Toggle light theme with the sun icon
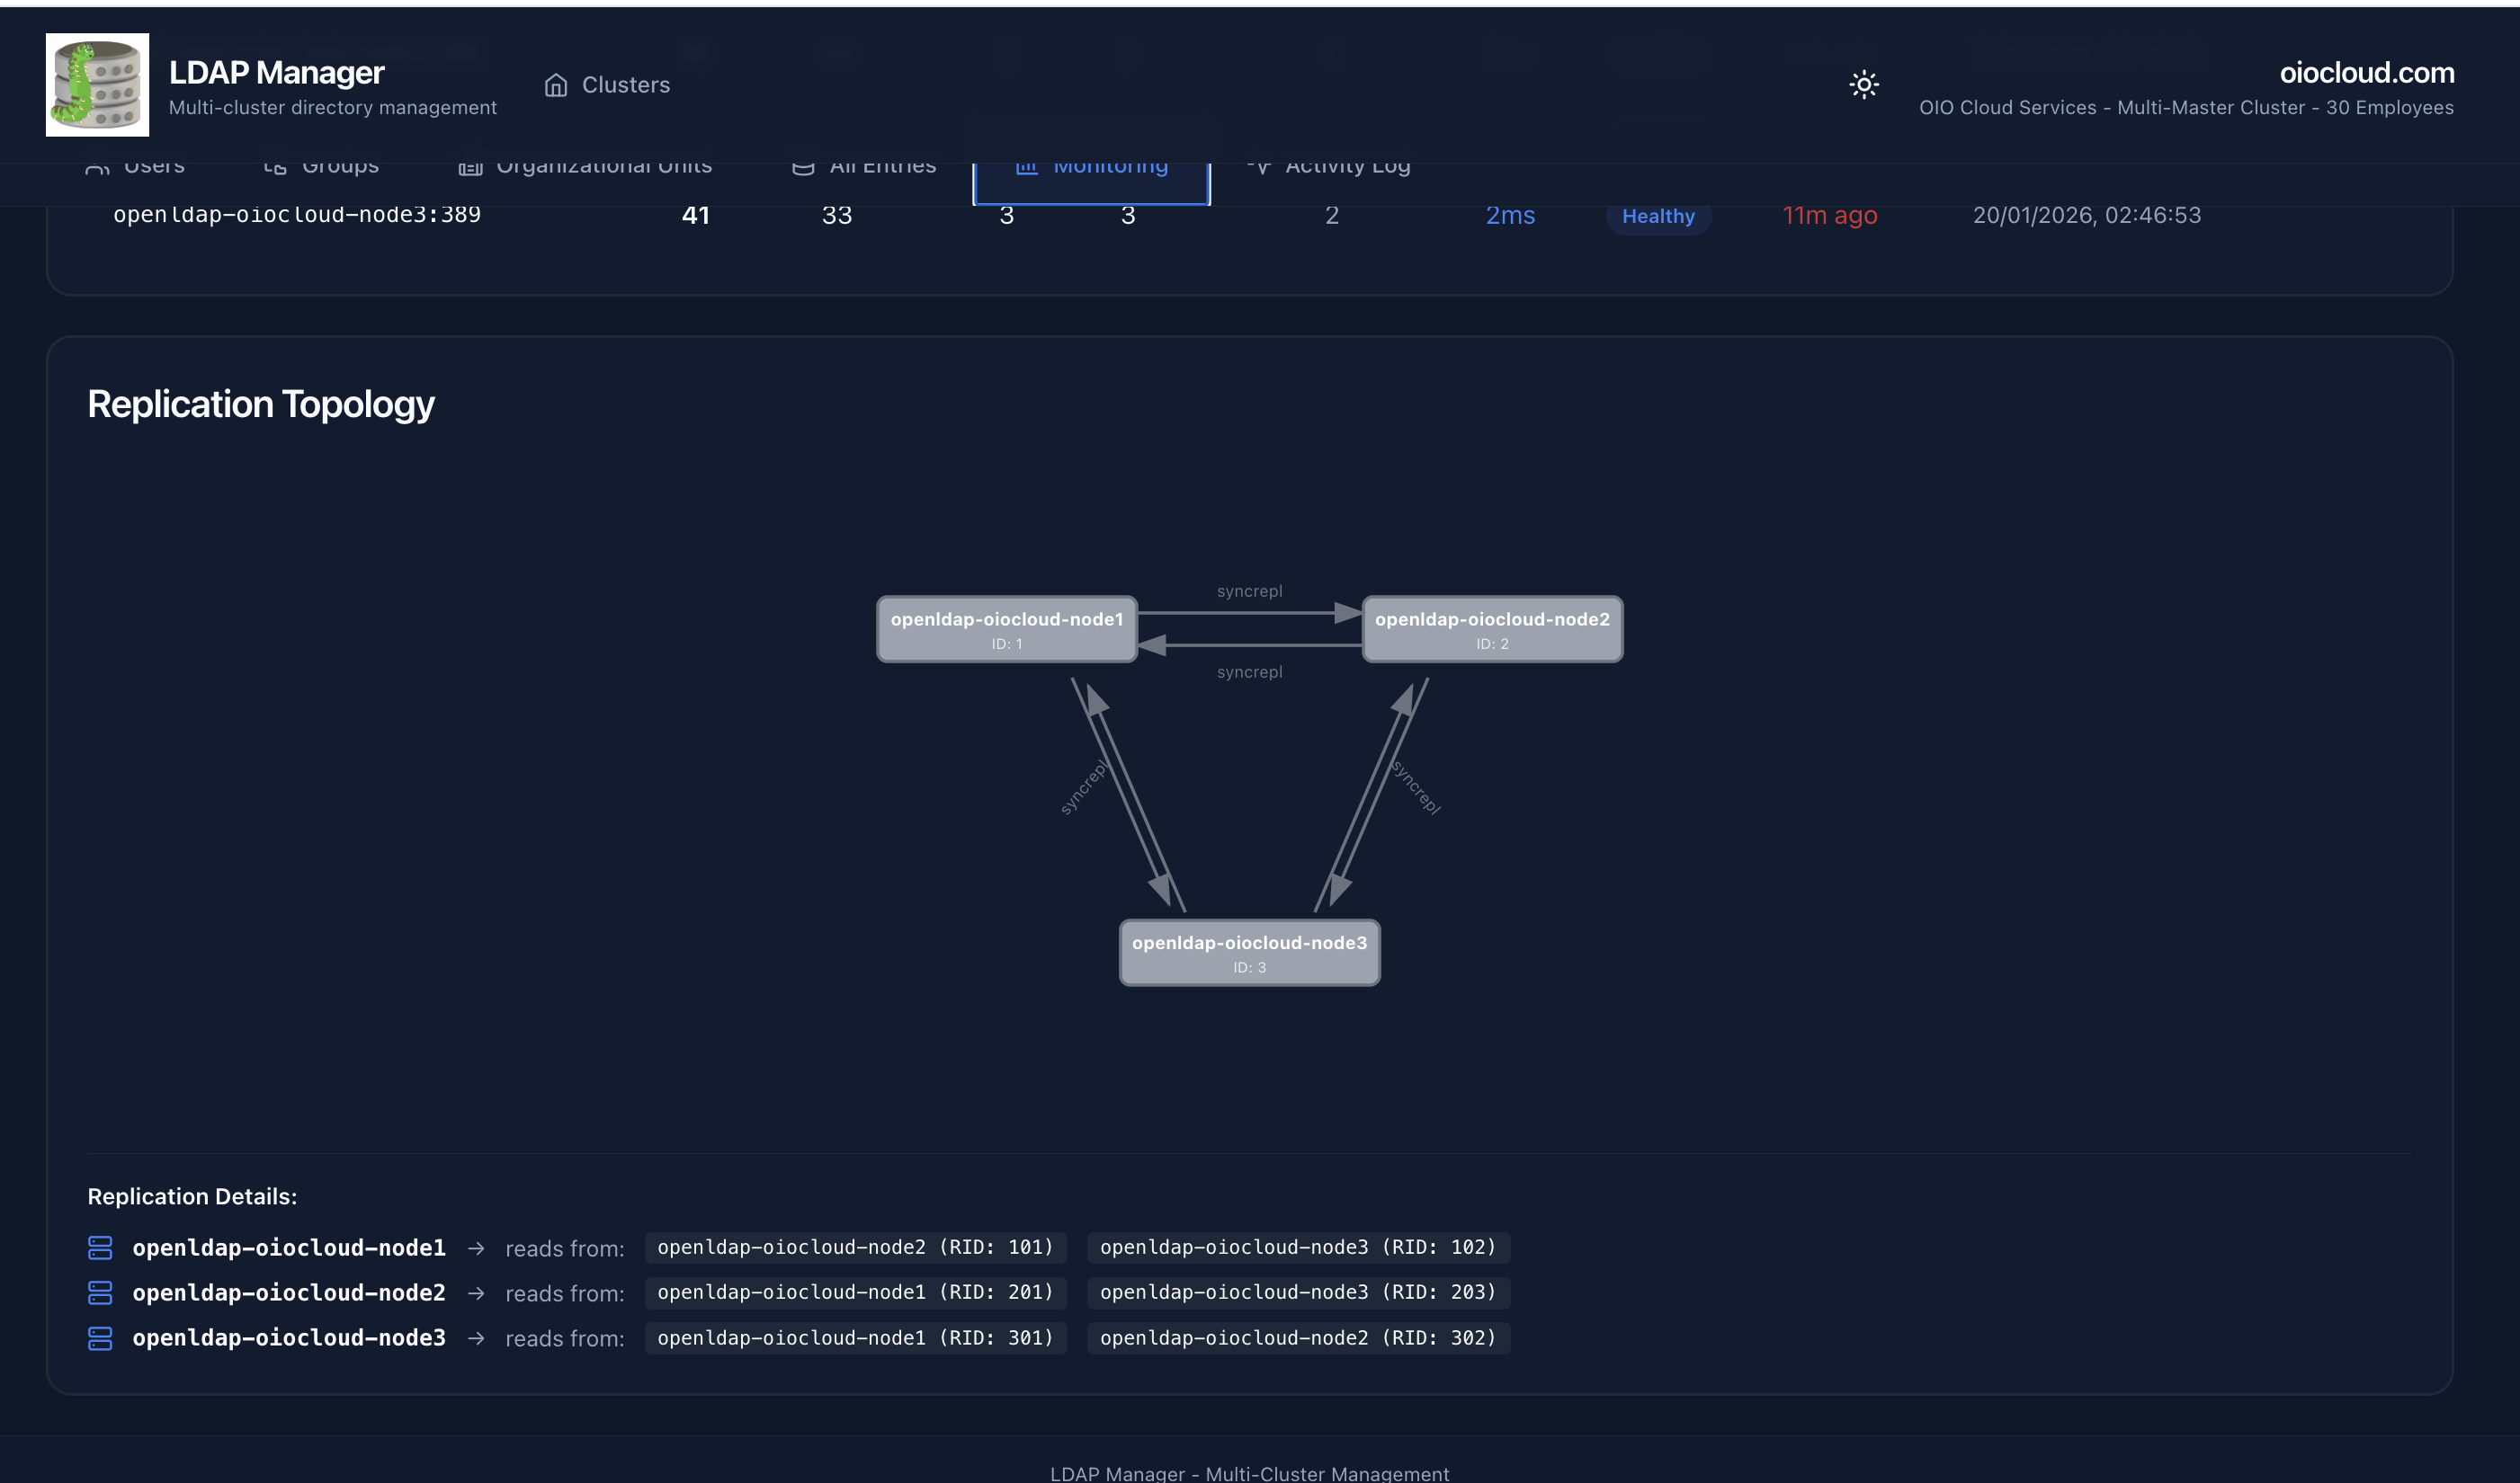The height and width of the screenshot is (1483, 2520). pos(1864,85)
